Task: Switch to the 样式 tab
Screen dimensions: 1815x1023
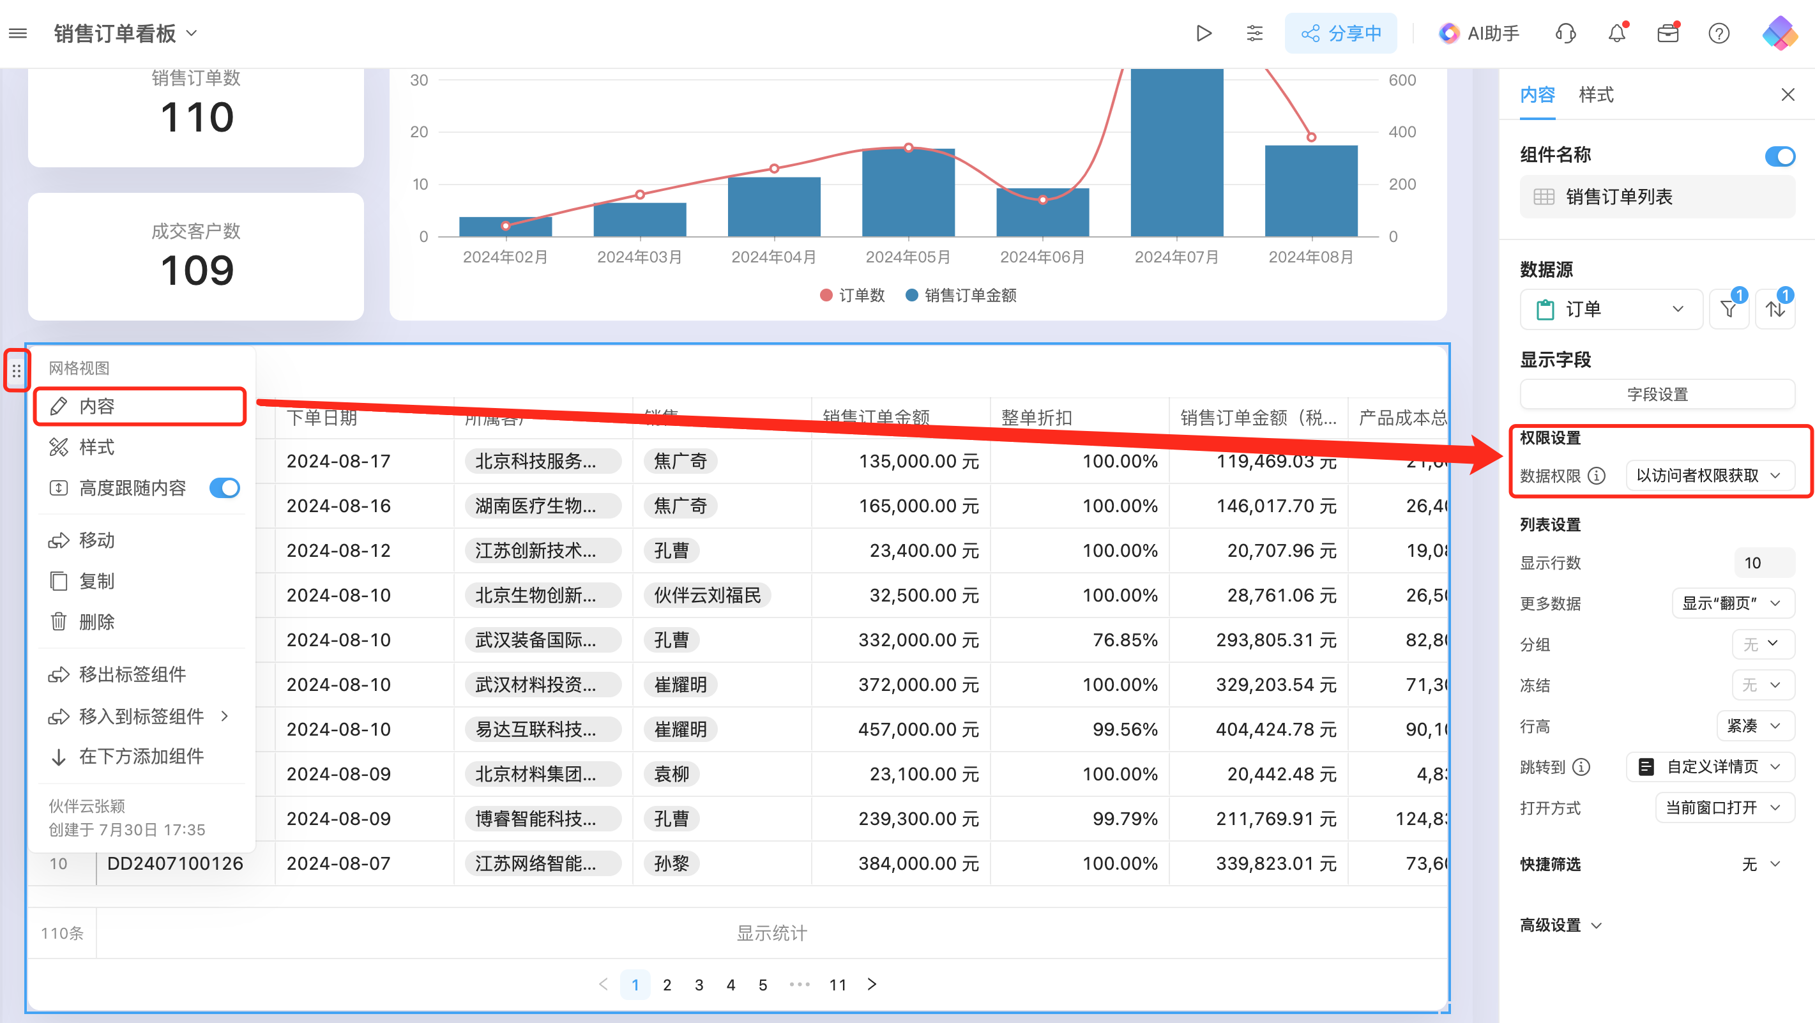Action: click(1596, 95)
